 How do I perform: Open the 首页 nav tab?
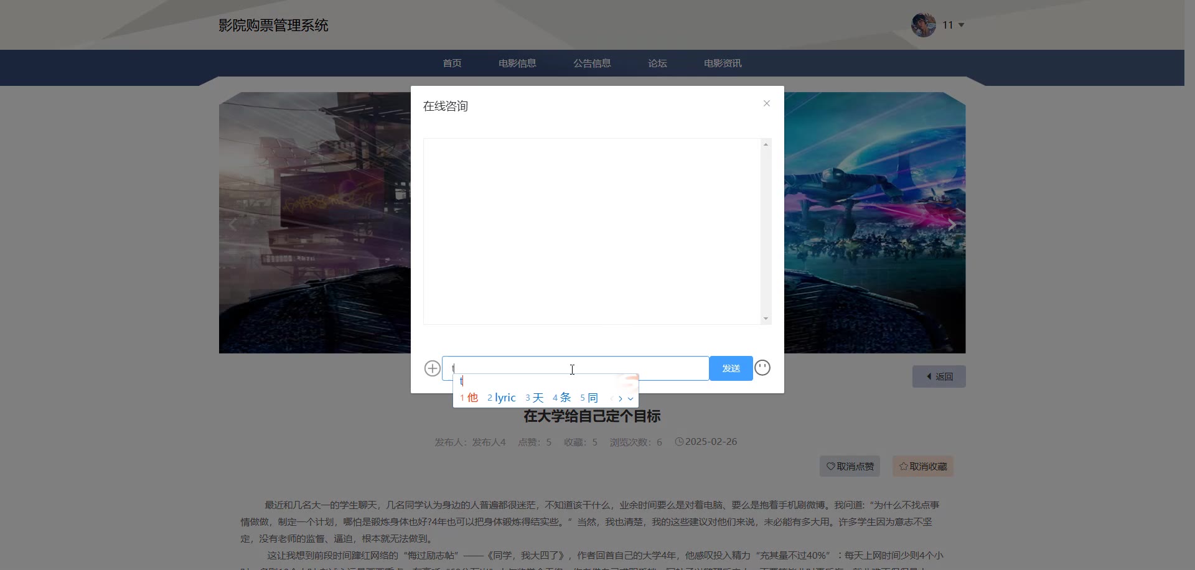[452, 63]
